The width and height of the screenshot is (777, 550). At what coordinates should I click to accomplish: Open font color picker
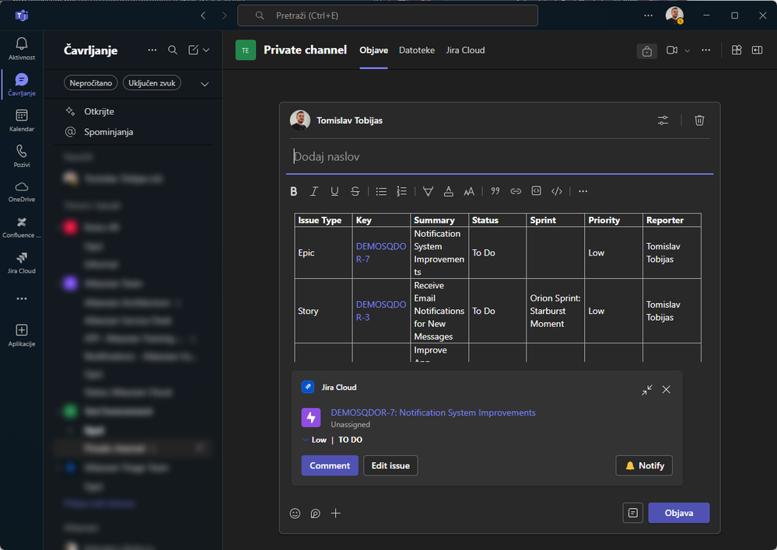(x=449, y=192)
